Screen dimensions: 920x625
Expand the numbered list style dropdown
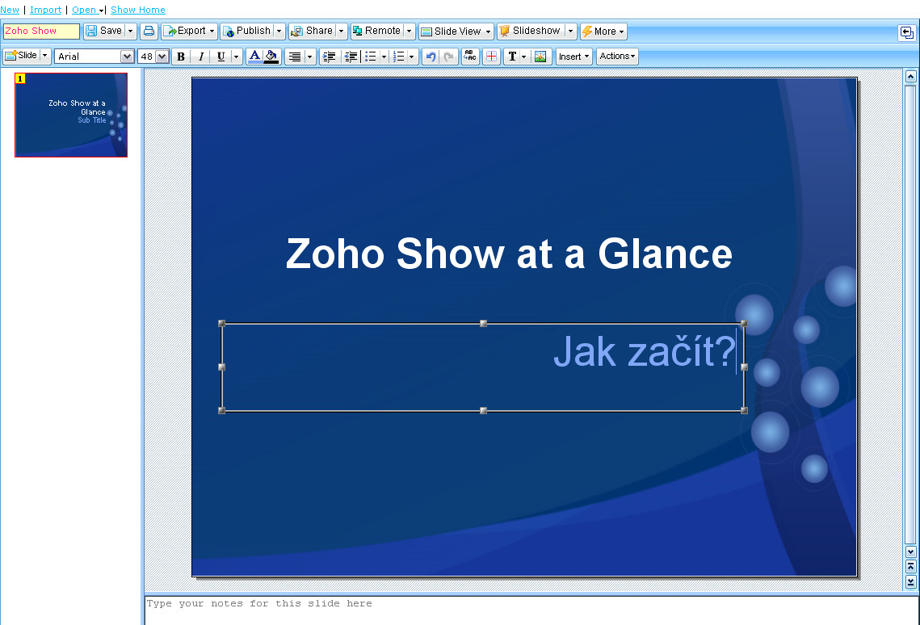[x=412, y=57]
